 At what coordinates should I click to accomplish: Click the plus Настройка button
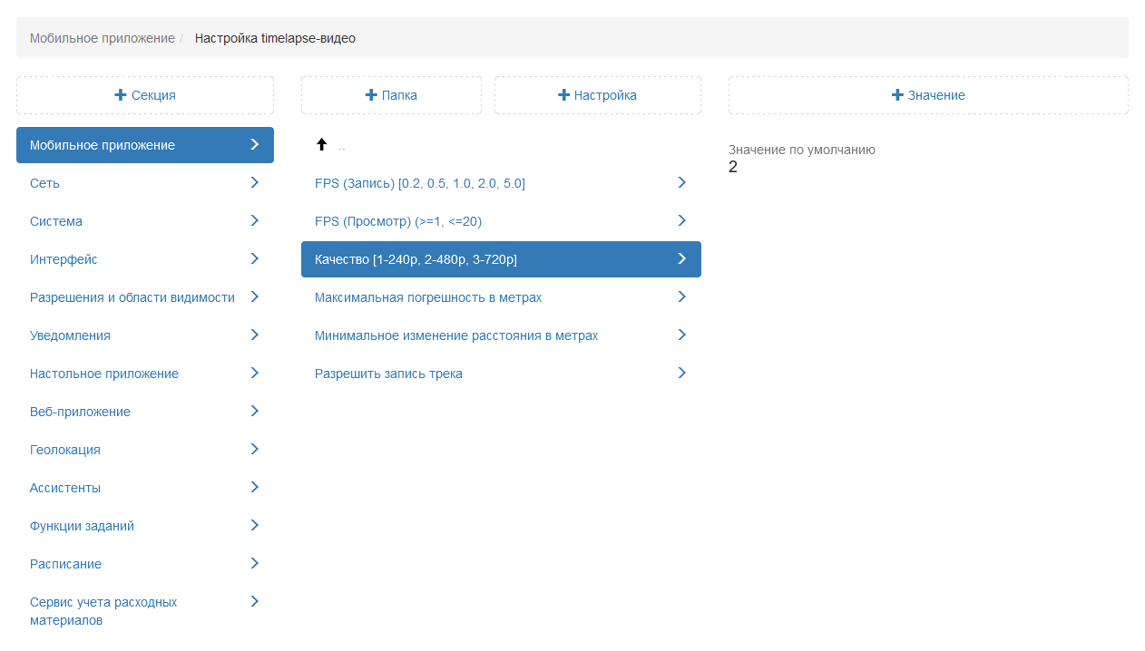tap(597, 95)
